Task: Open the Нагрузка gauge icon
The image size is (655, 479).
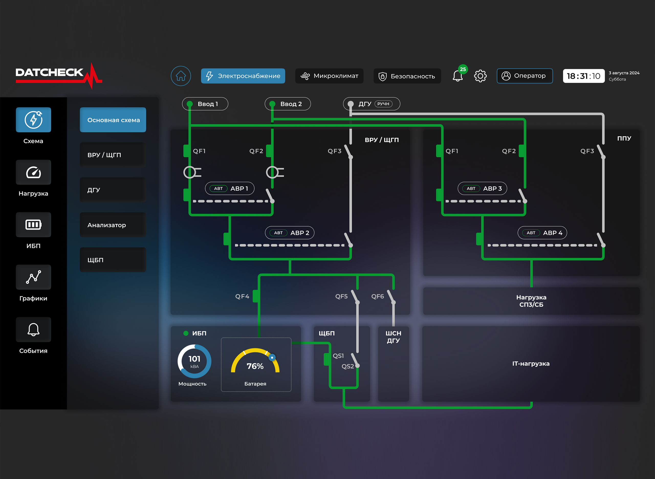Action: pyautogui.click(x=33, y=172)
